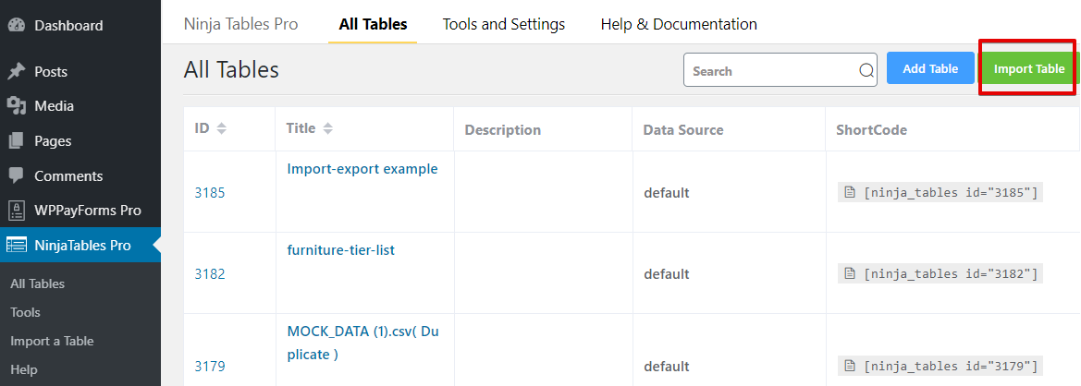
Task: Switch to Tools and Settings tab
Action: pos(504,24)
